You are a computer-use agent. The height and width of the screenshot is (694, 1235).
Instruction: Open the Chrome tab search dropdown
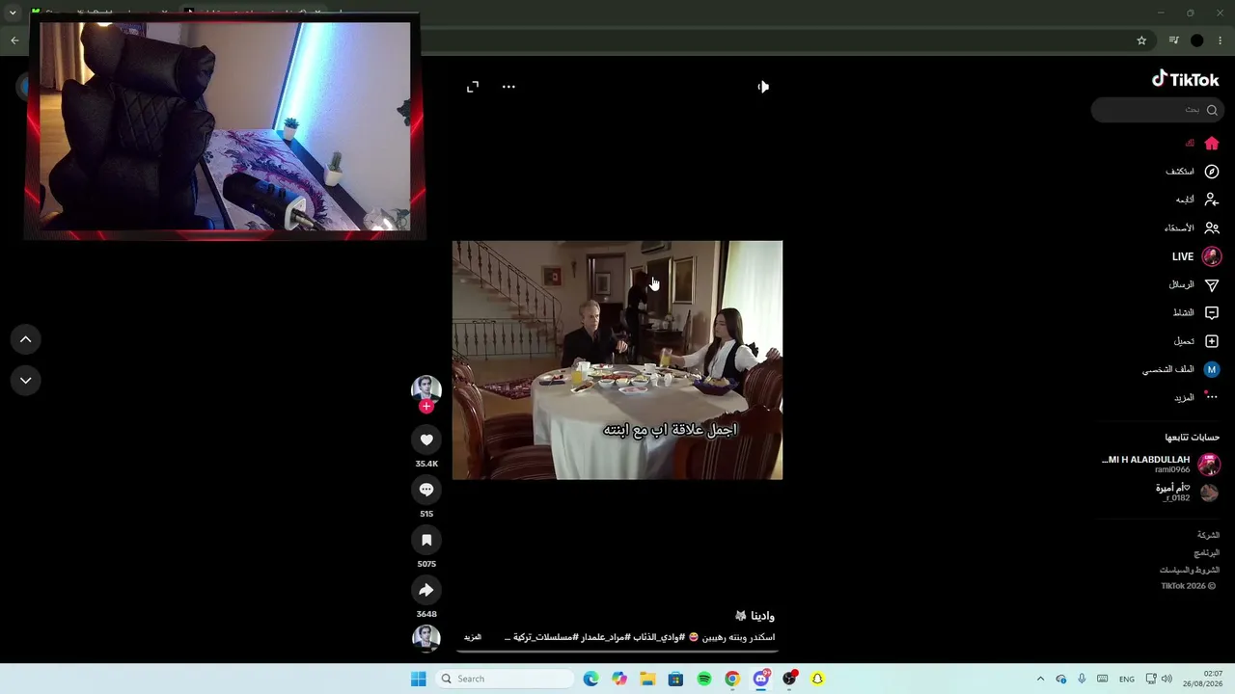click(x=13, y=13)
